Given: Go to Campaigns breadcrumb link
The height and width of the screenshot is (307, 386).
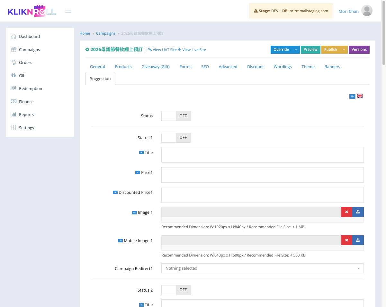Looking at the screenshot, I should (x=106, y=33).
